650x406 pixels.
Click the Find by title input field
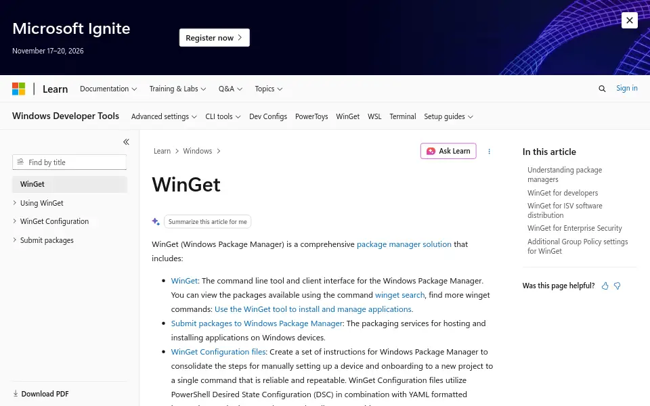[70, 162]
